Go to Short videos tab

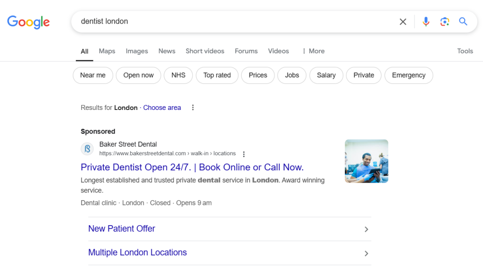tap(205, 51)
